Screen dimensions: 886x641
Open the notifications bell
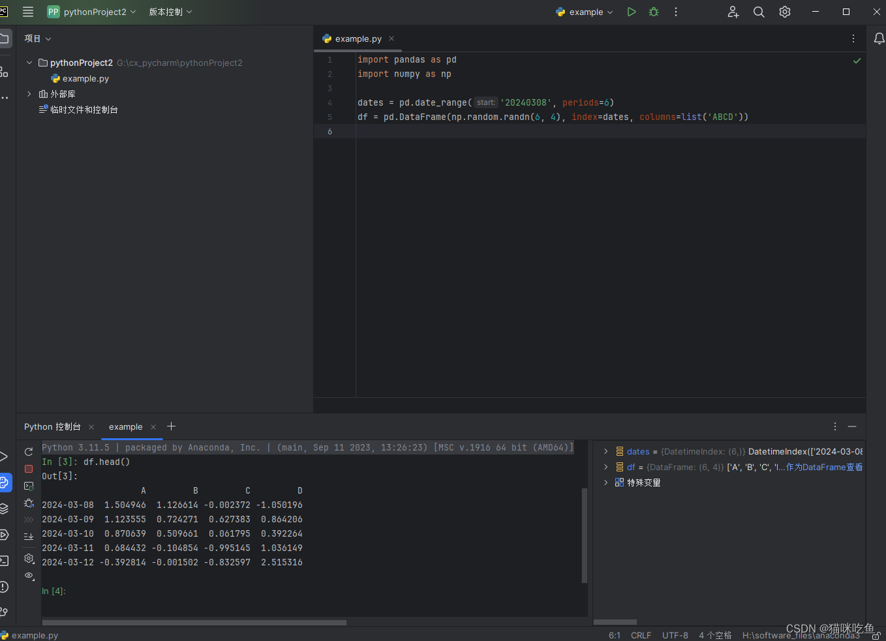point(879,38)
